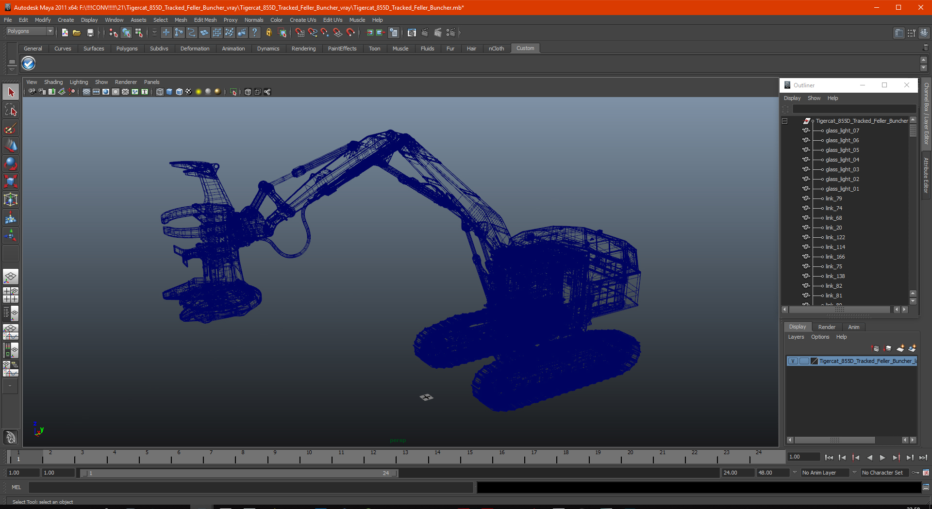Toggle snap to view planes magnet
The height and width of the screenshot is (509, 932).
click(x=338, y=33)
